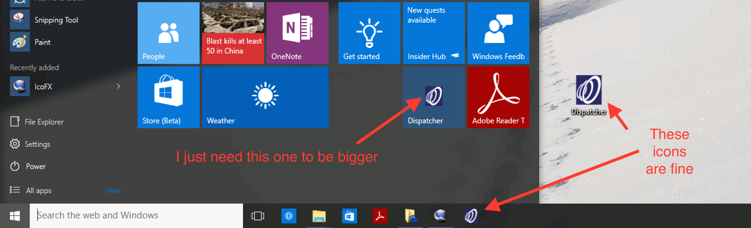Viewport: 751px width, 228px height.
Task: Open the globe web browser taskbar icon
Action: pyautogui.click(x=289, y=216)
